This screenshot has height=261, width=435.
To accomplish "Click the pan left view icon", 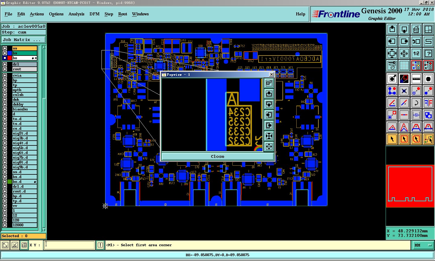I will [x=392, y=41].
